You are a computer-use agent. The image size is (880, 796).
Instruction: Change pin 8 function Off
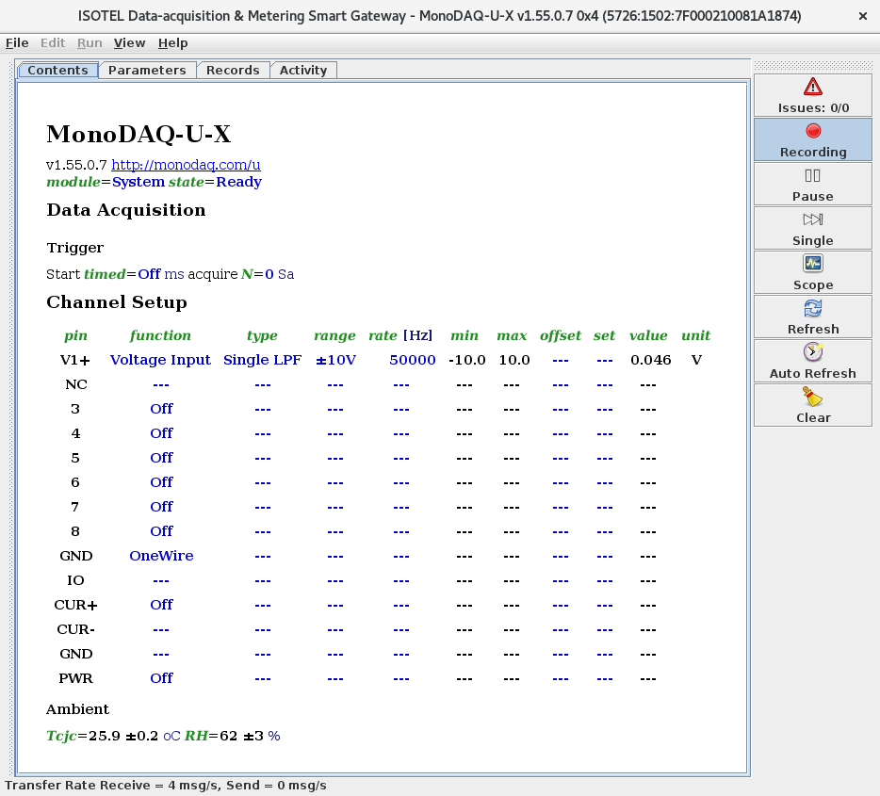[162, 531]
